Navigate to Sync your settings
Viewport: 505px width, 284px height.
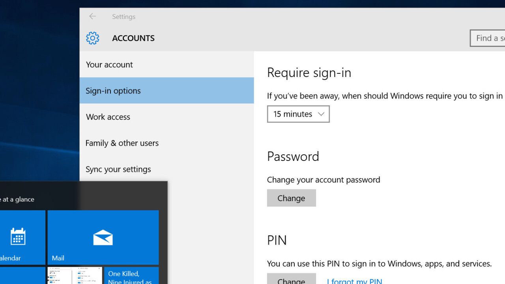(x=118, y=169)
